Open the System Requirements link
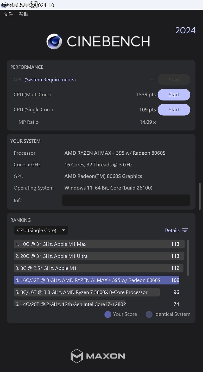Screen dimensions: 203x372 pos(50,80)
